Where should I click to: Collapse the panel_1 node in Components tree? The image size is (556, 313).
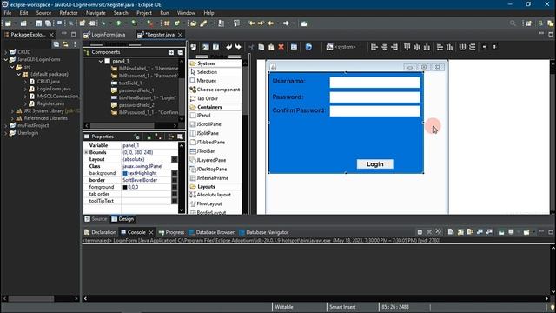101,61
